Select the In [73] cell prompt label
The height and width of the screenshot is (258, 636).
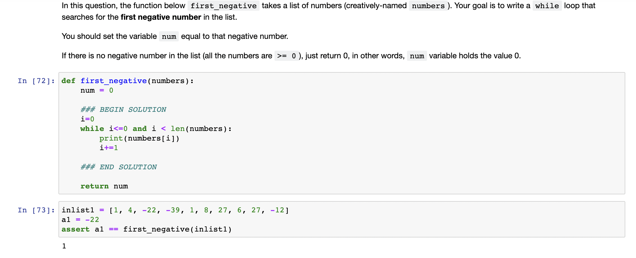(x=36, y=210)
